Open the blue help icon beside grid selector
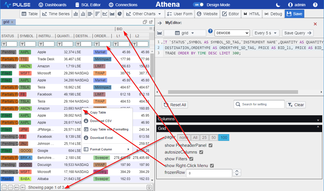 pos(210,31)
